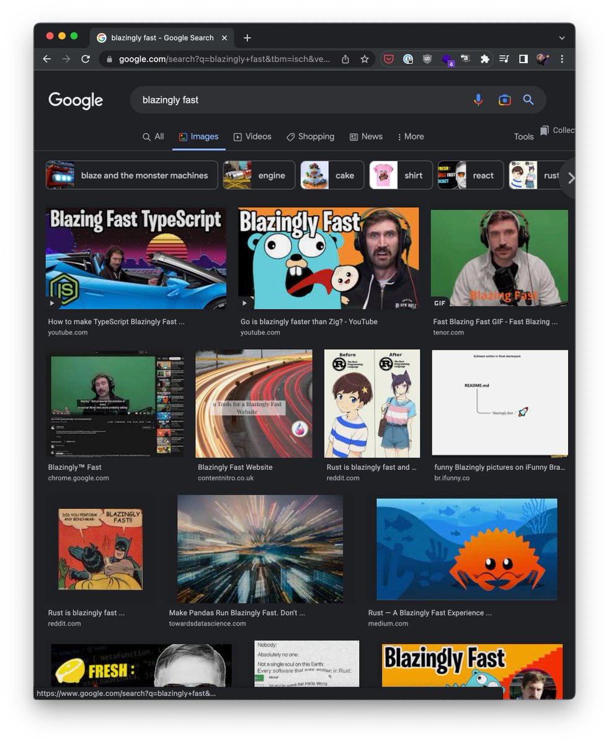Filter images by react chip
Viewport: 609px width, 744px height.
coord(471,175)
